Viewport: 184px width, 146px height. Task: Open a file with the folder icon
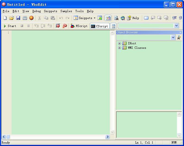(12, 18)
